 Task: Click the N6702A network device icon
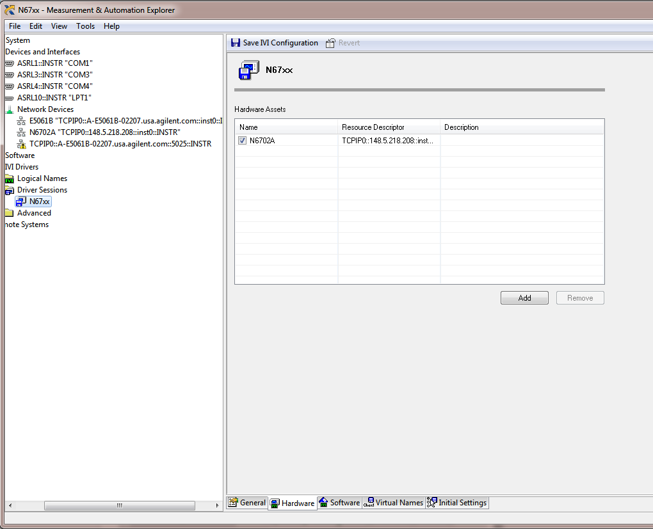click(x=21, y=132)
